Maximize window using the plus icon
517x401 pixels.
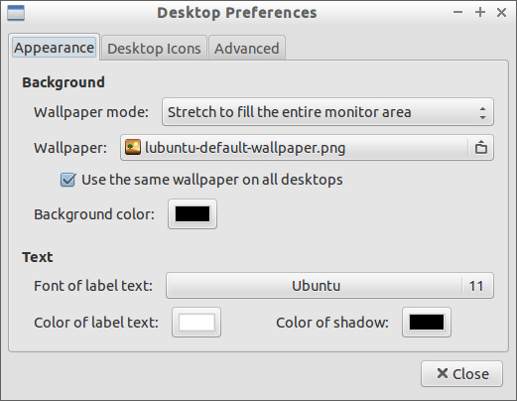tap(480, 12)
